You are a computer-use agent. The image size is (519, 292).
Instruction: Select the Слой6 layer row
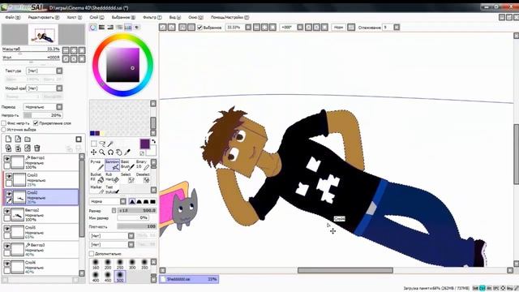coord(41,267)
